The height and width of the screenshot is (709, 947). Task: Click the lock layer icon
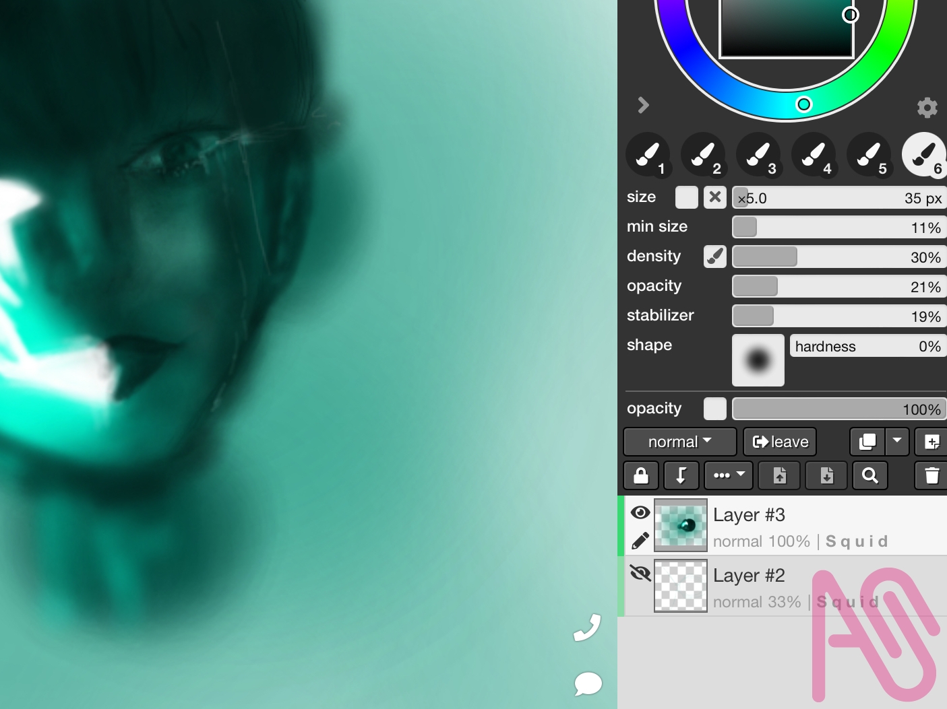coord(641,476)
